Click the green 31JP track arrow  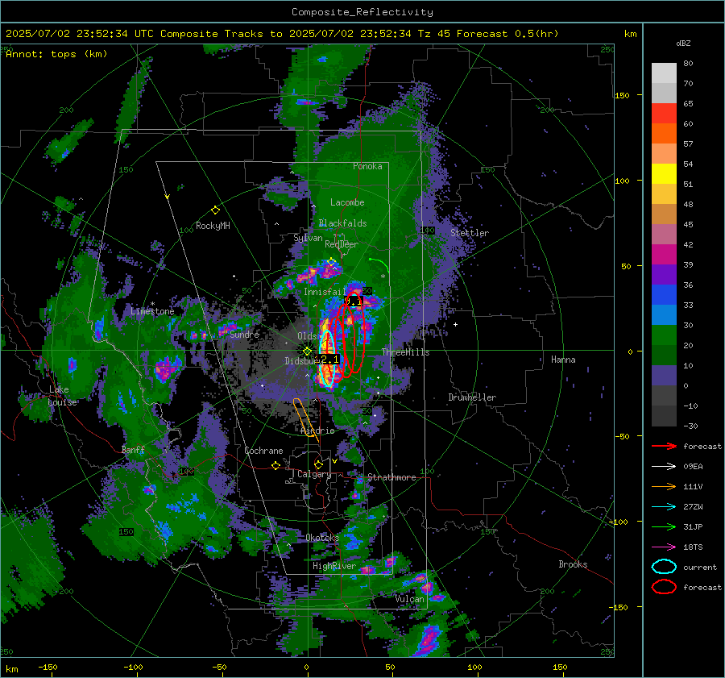click(x=664, y=526)
